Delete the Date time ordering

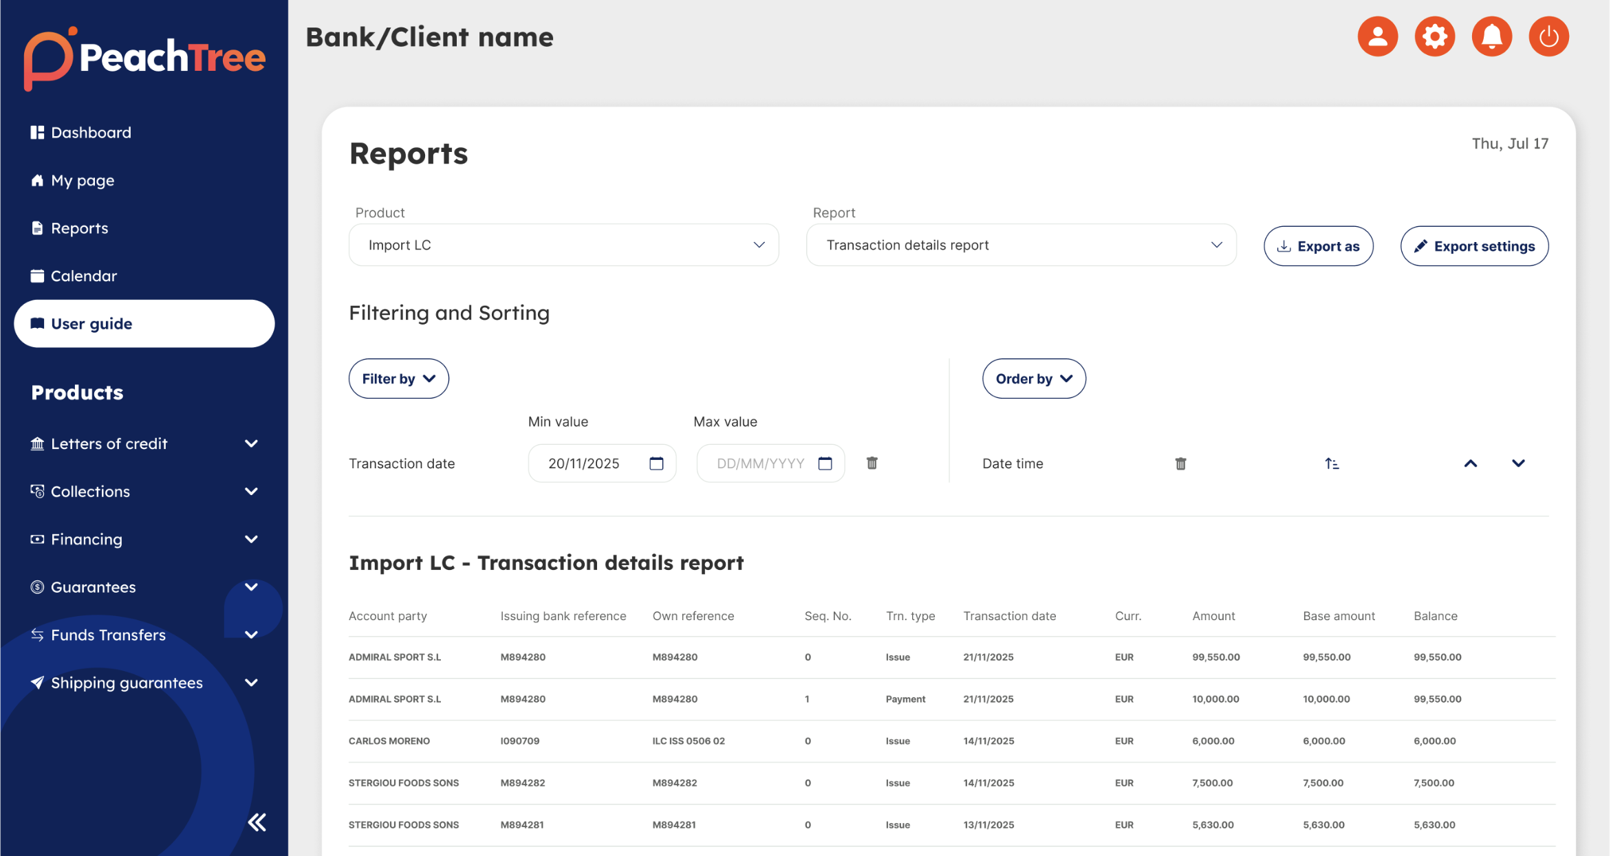pyautogui.click(x=1180, y=464)
